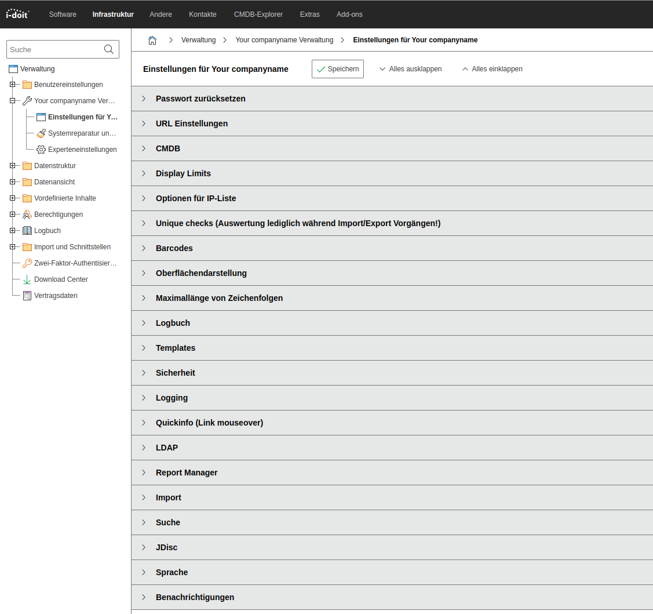Expand the LDAP settings section
This screenshot has height=614, width=653.
167,448
